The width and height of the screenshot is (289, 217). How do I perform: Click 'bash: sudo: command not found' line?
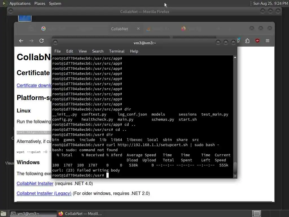pos(85,150)
